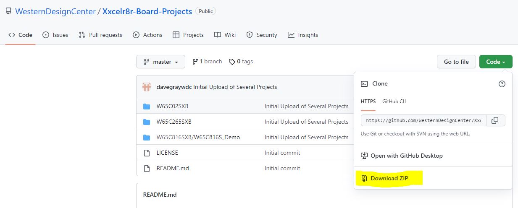Open davegraywdc user profile link
Screen dimensions: 518x208
[x=174, y=87]
